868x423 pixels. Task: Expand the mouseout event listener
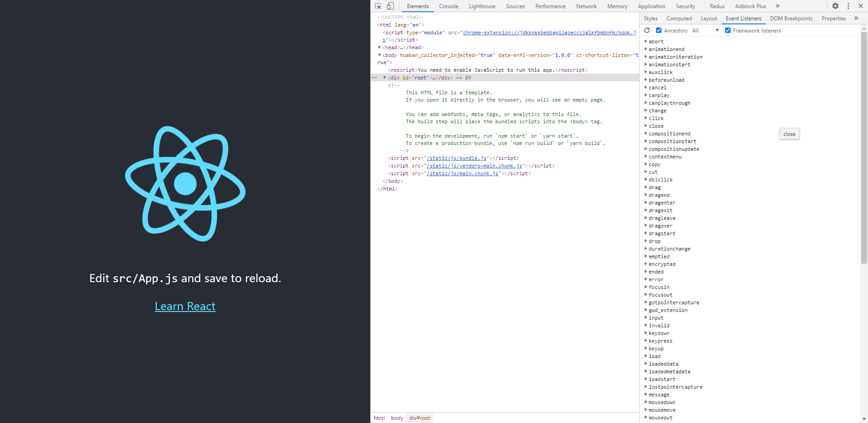646,417
